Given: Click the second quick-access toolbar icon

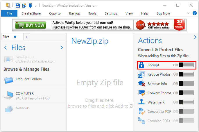Looking at the screenshot, I should tap(24, 6).
